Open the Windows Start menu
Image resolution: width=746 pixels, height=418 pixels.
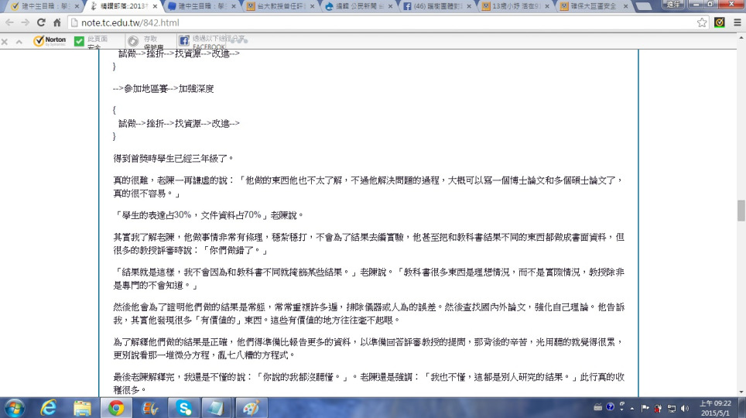[15, 407]
